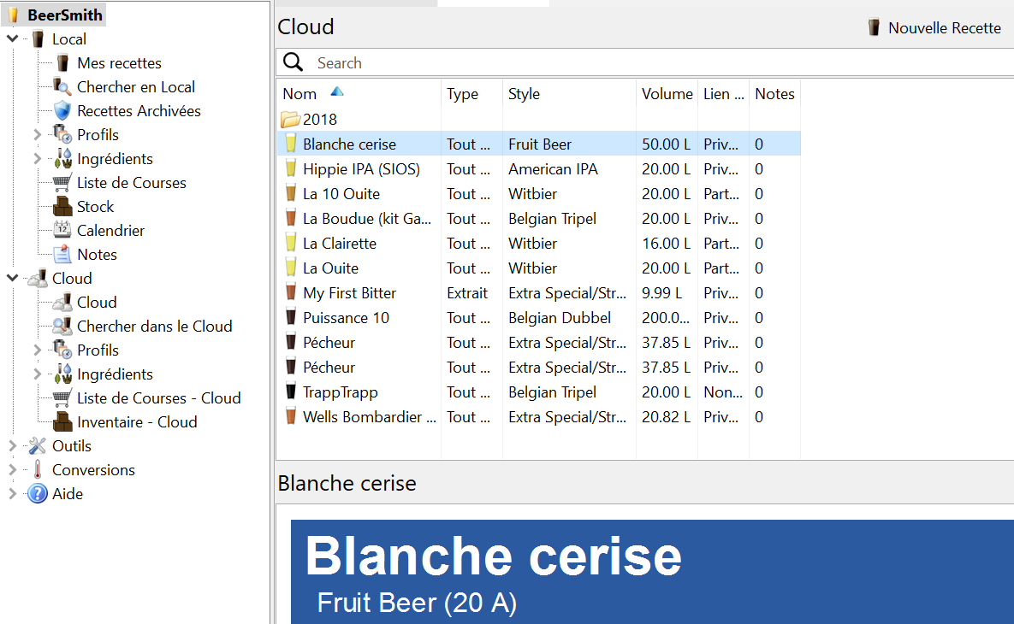The height and width of the screenshot is (624, 1014).
Task: Collapse the Local tree section
Action: 12,39
